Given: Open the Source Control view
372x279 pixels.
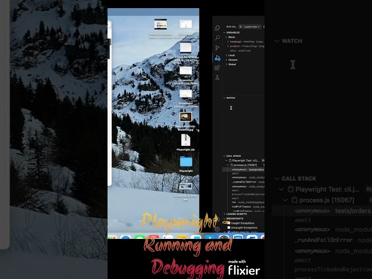Looking at the screenshot, I should (x=217, y=48).
